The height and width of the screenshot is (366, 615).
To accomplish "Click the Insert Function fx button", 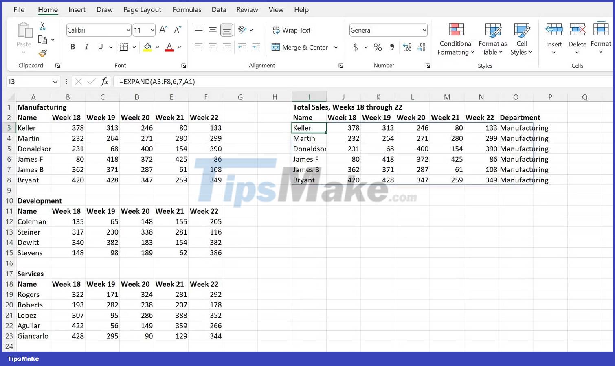I will tap(105, 81).
